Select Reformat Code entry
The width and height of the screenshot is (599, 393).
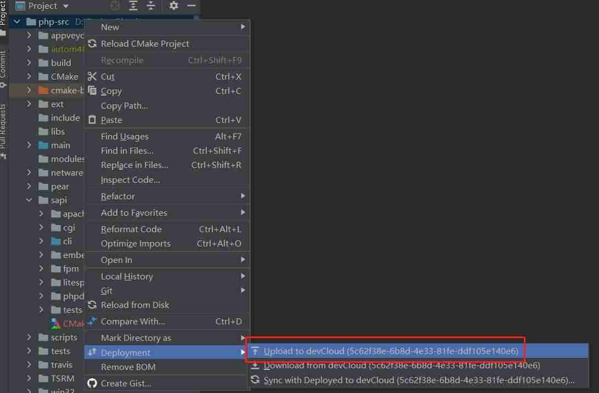point(167,229)
